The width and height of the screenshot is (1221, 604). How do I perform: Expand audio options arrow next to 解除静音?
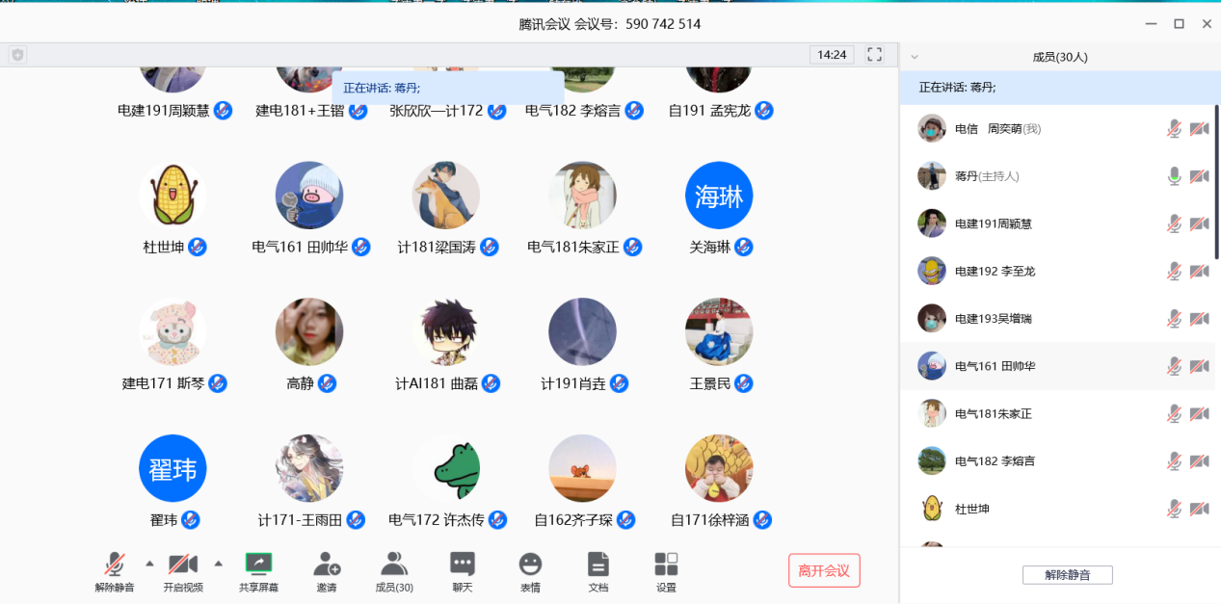pyautogui.click(x=149, y=564)
